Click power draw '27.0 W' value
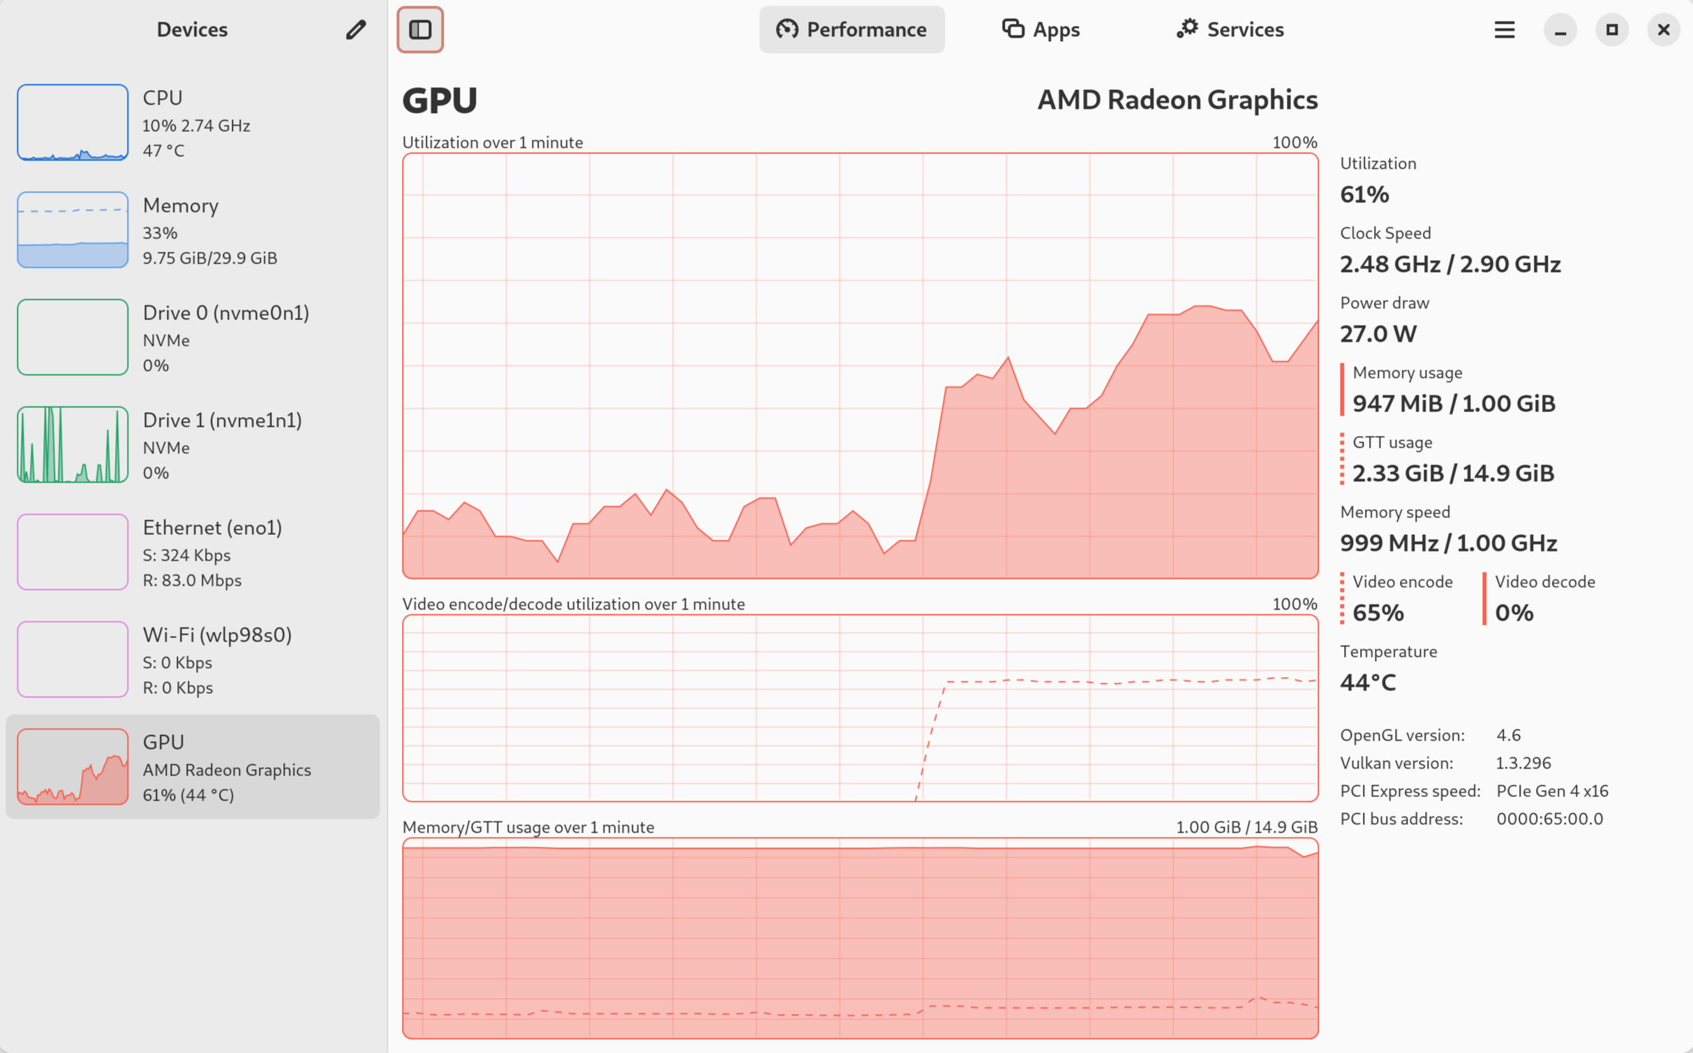 (x=1378, y=334)
